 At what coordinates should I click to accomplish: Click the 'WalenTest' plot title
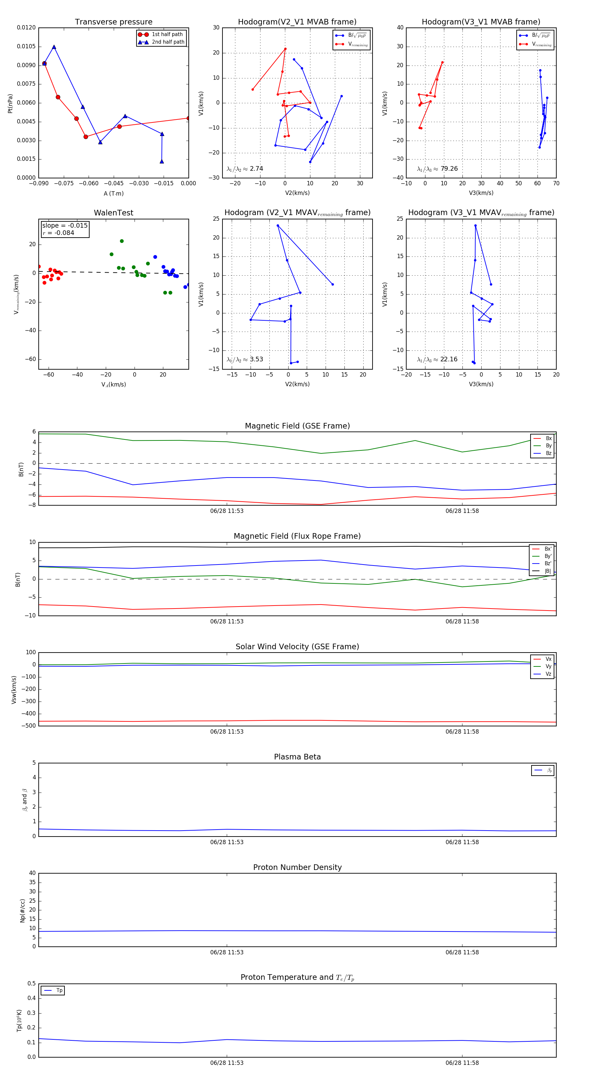(113, 213)
